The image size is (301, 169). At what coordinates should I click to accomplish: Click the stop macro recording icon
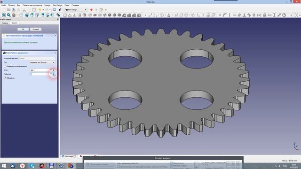96,9
